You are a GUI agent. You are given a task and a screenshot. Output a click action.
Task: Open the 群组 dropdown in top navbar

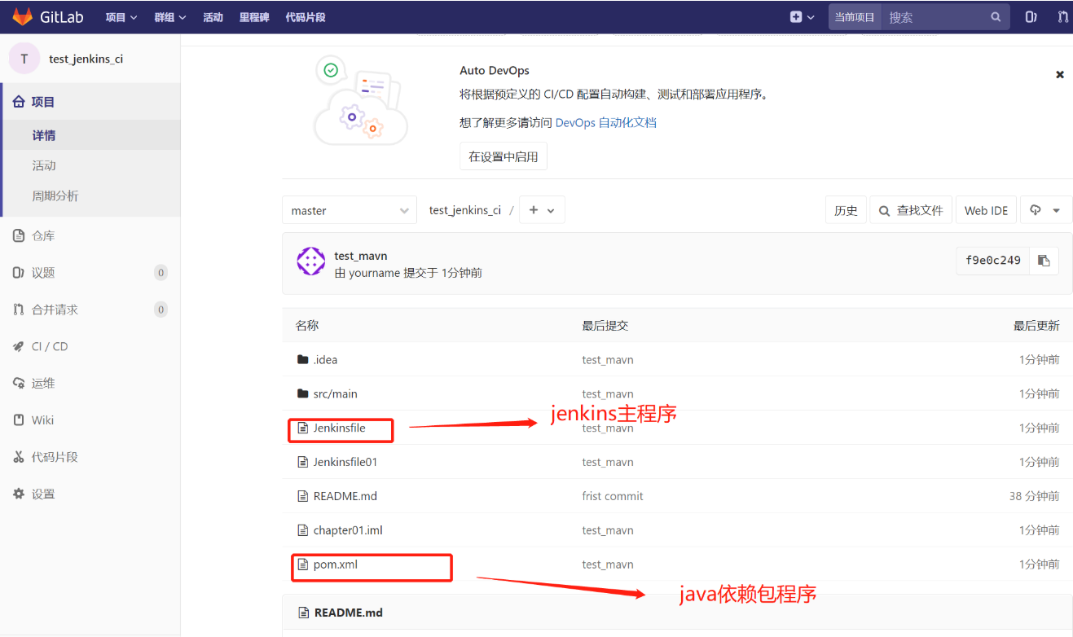pos(170,17)
